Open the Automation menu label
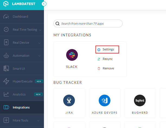The width and height of the screenshot is (166, 128). point(21,56)
